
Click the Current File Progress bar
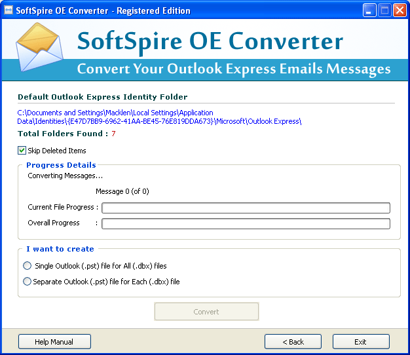(x=246, y=208)
